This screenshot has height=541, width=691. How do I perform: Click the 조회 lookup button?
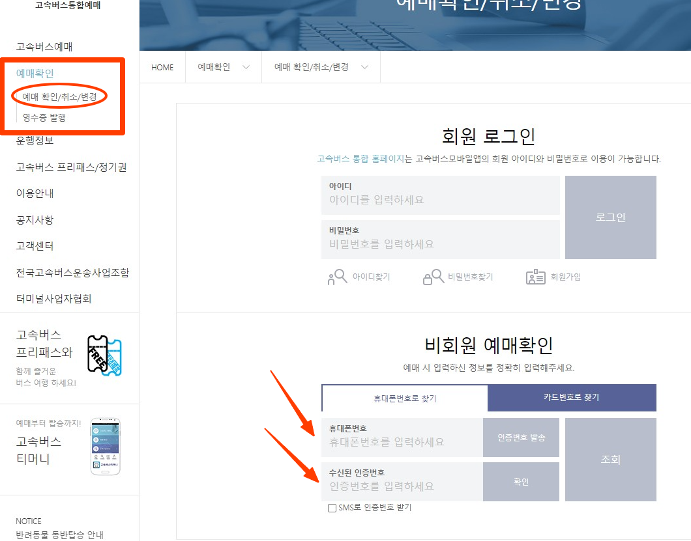(610, 460)
